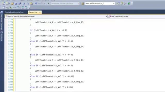
Task: Open the Redo history dropdown arrow
Action: (x=45, y=4)
